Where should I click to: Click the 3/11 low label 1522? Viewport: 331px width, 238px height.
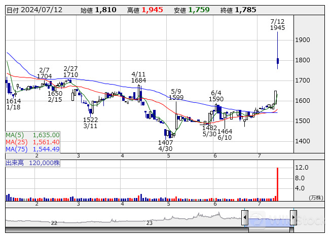pyautogui.click(x=90, y=123)
